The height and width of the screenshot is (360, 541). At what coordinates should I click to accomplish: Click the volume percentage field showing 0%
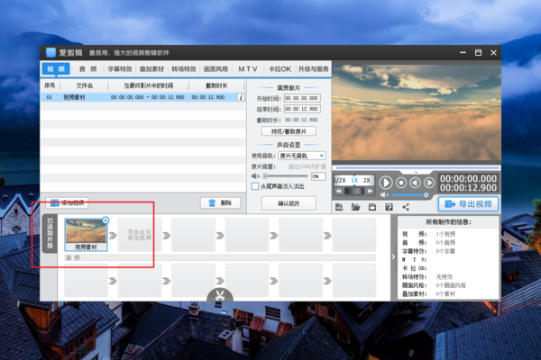tap(318, 176)
